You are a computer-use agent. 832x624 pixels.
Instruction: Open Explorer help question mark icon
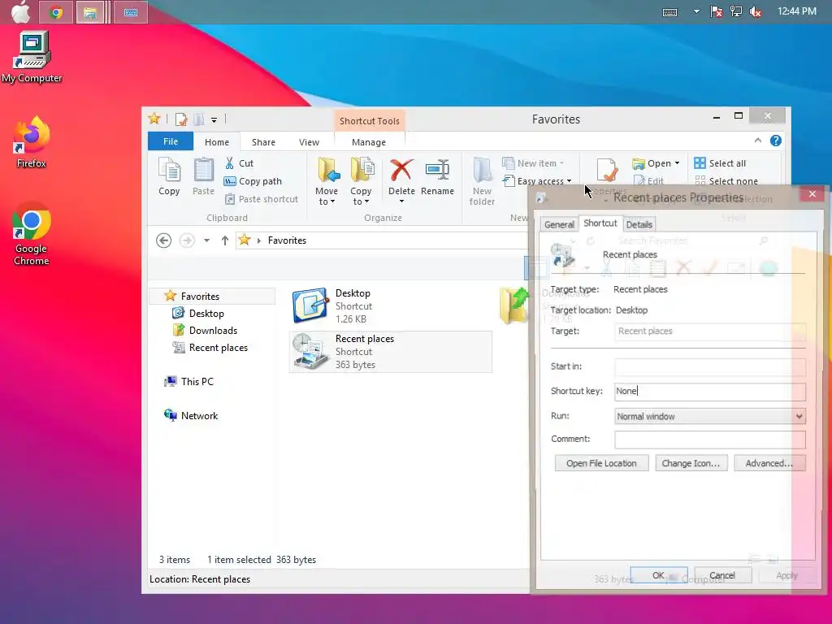click(x=776, y=141)
